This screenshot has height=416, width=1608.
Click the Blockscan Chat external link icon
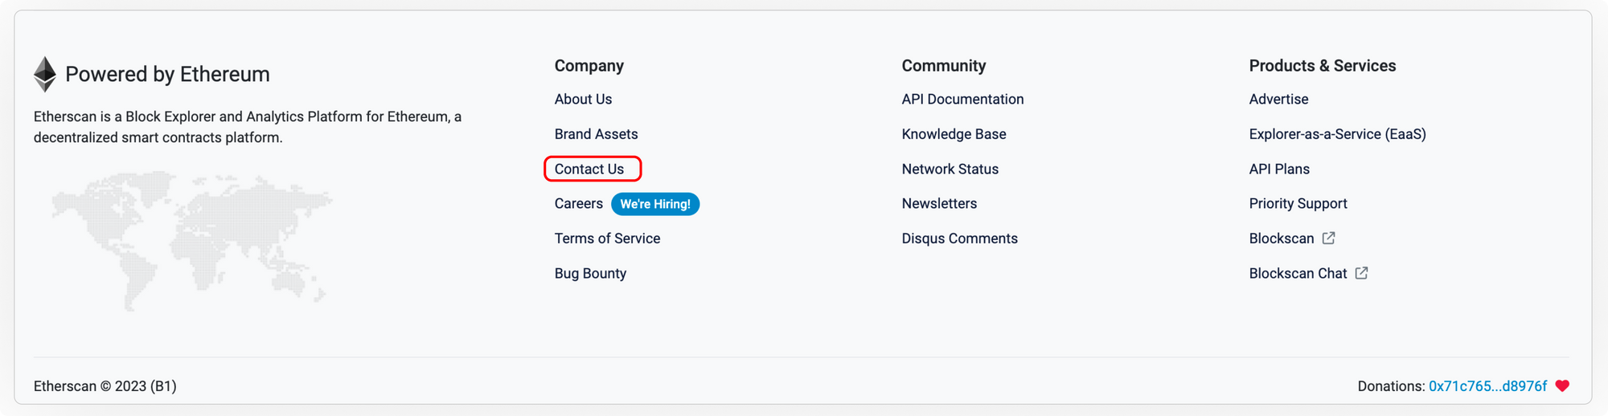pyautogui.click(x=1361, y=273)
